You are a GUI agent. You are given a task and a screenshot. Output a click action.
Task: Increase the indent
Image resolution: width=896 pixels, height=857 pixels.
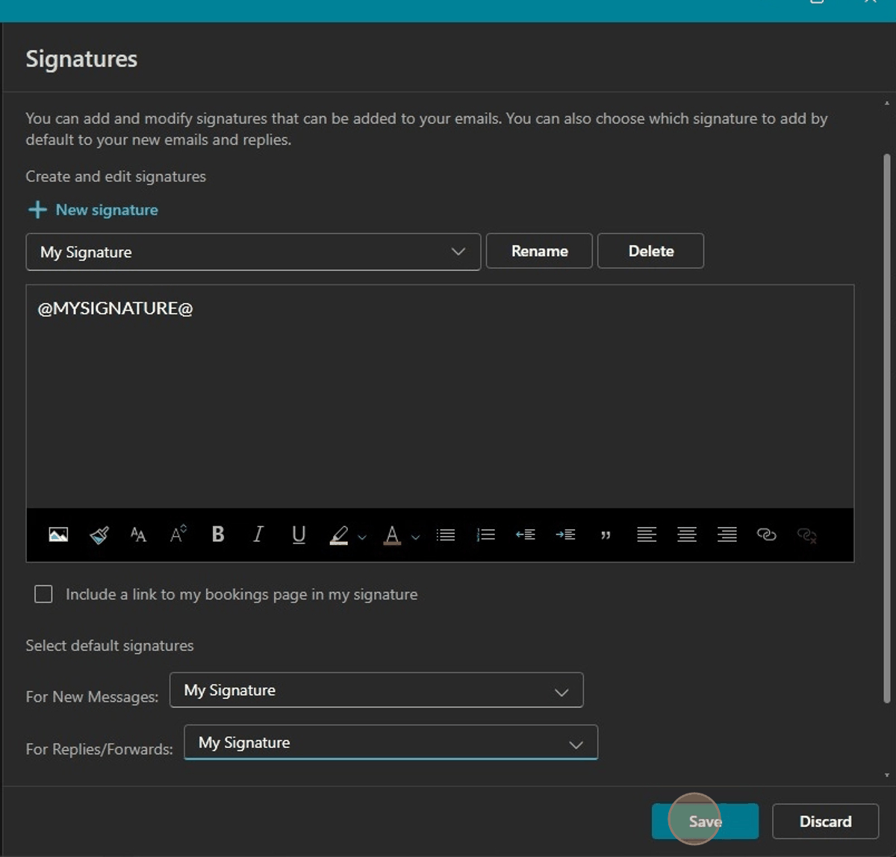[565, 535]
